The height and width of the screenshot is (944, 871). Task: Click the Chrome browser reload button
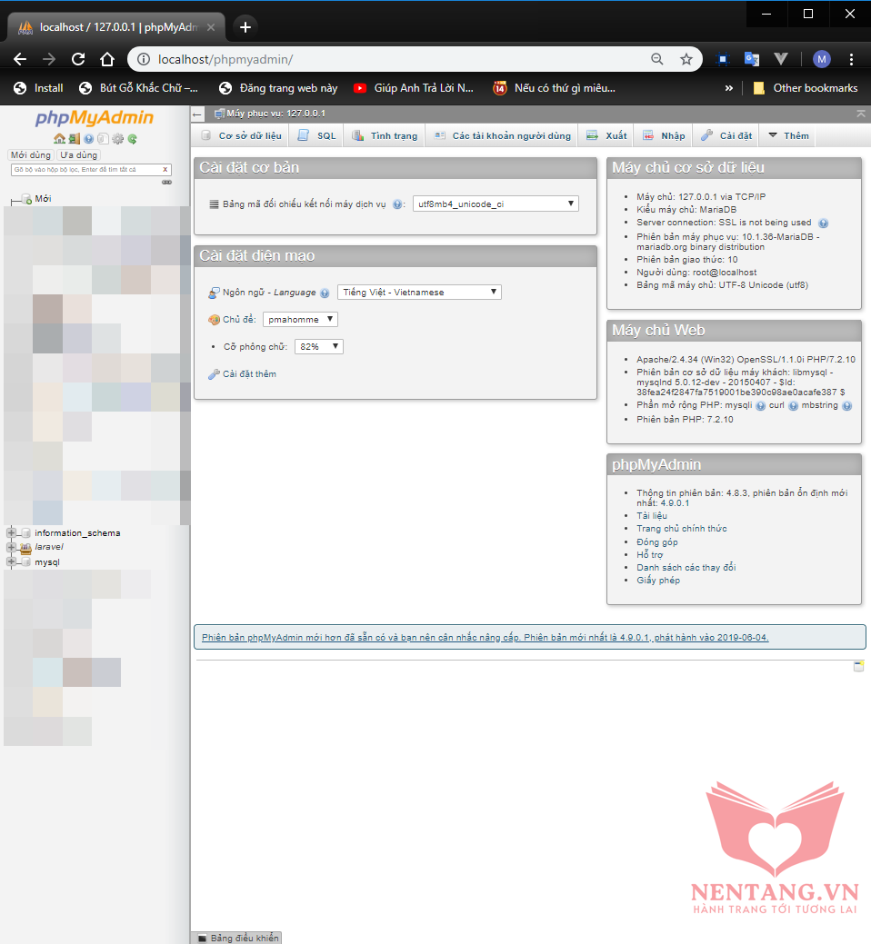click(78, 59)
